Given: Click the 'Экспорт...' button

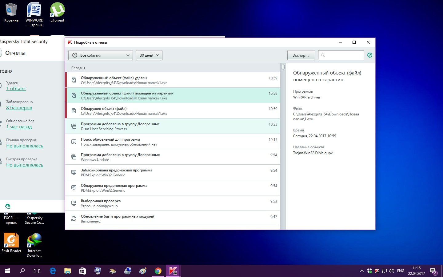Looking at the screenshot, I should 301,55.
